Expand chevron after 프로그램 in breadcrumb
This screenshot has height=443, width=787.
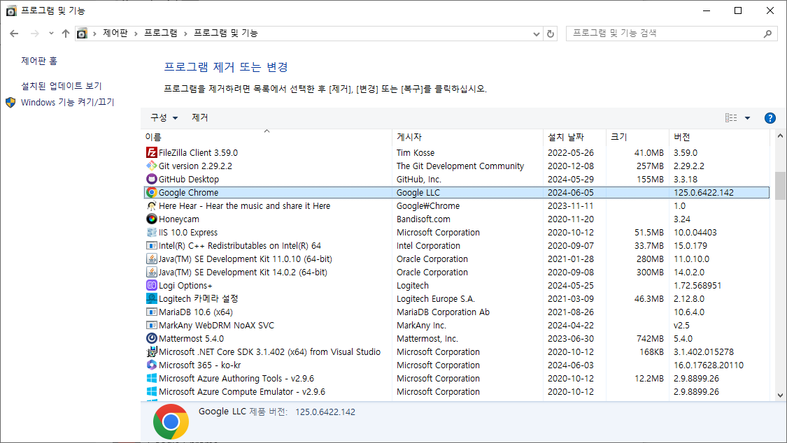[x=185, y=34]
